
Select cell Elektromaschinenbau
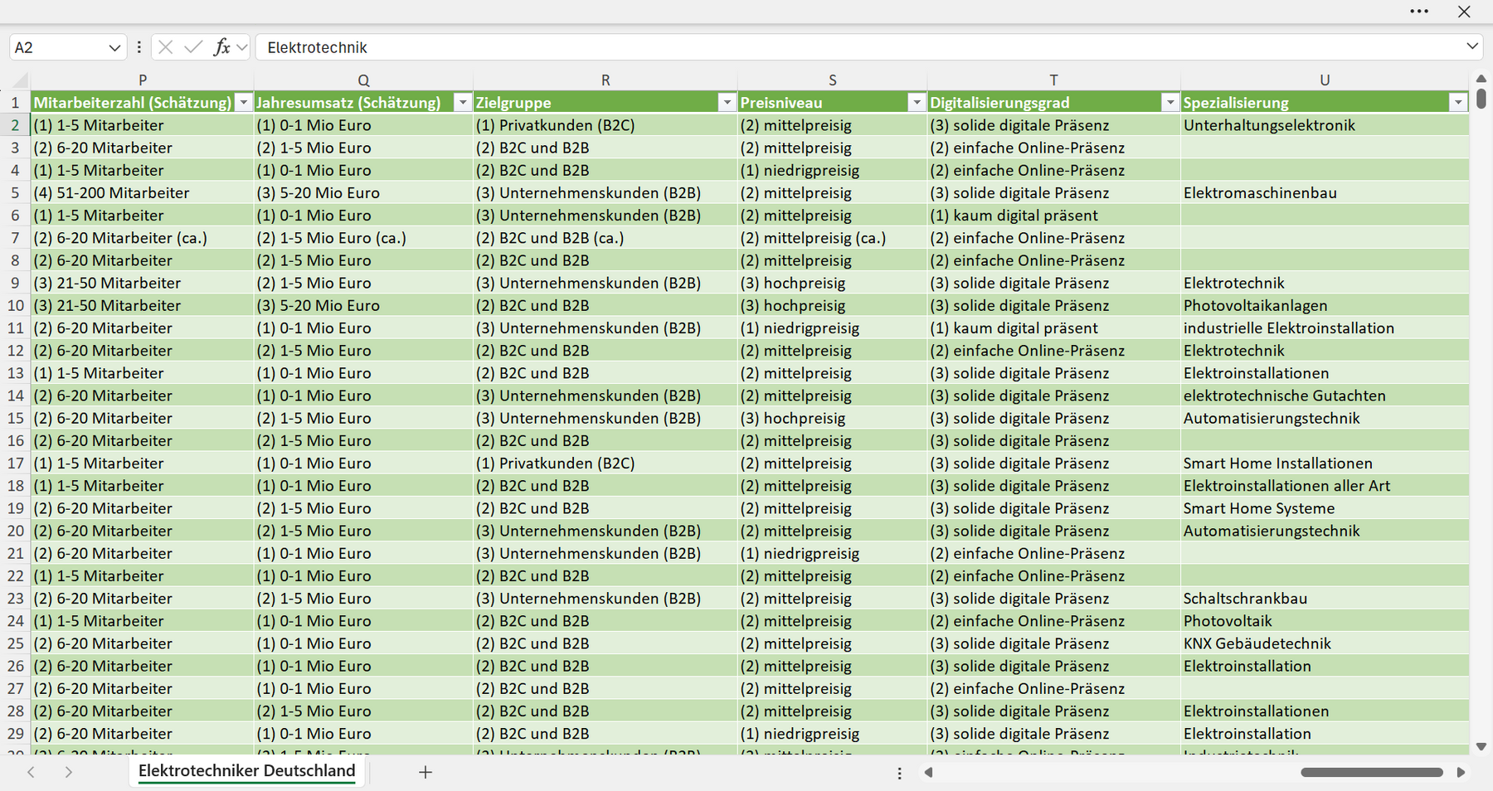click(x=1325, y=193)
